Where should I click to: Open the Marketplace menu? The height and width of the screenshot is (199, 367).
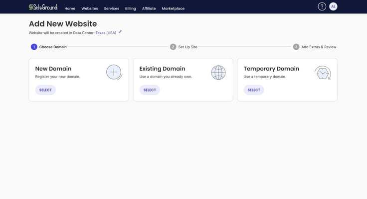pyautogui.click(x=173, y=8)
